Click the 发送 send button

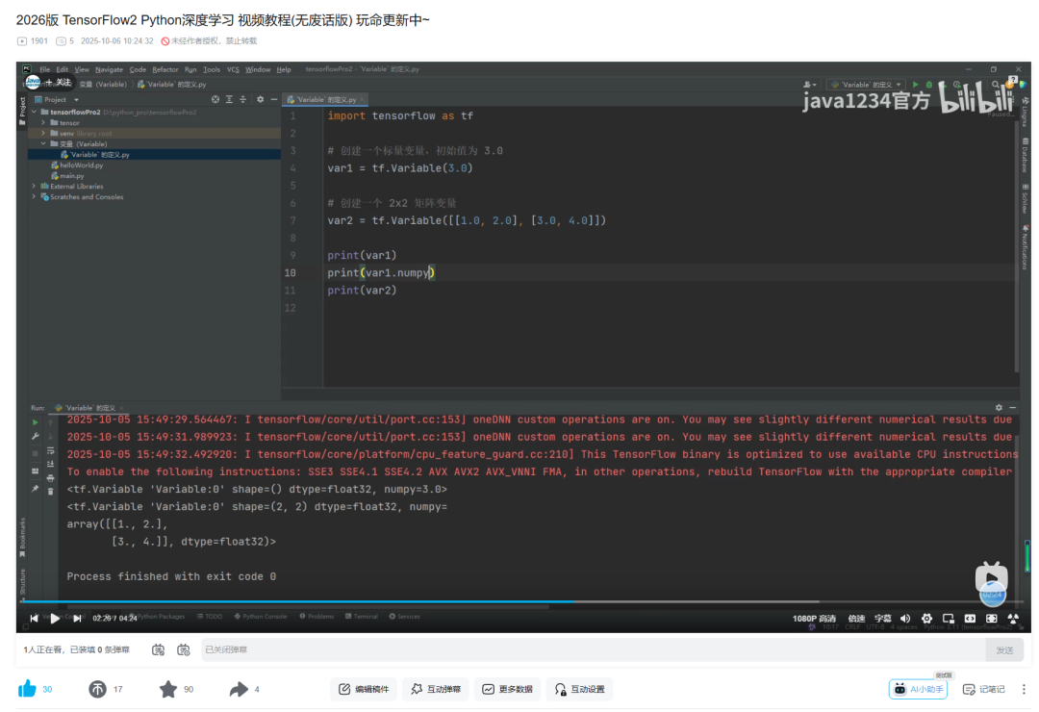(x=1004, y=649)
